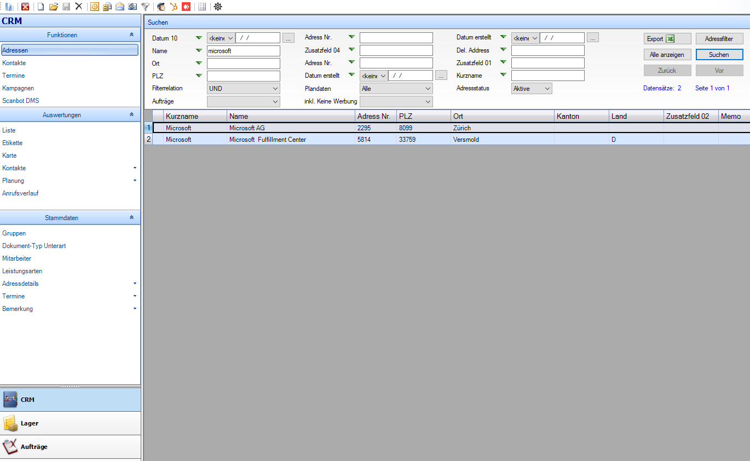Click green arrow next to Ort label
The width and height of the screenshot is (750, 461).
click(x=199, y=63)
